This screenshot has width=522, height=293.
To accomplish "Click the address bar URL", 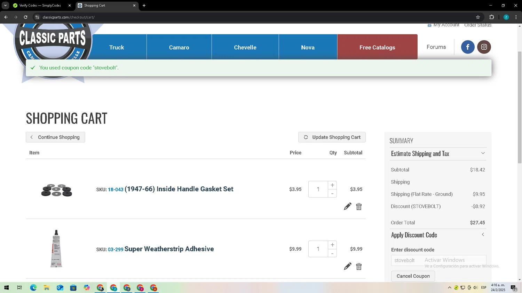I will (x=69, y=17).
